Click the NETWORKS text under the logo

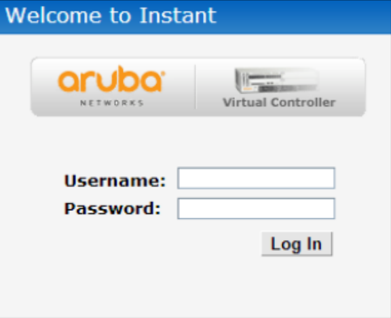pos(112,103)
